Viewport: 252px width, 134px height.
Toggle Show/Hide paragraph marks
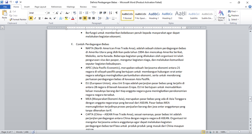[x=117, y=13]
